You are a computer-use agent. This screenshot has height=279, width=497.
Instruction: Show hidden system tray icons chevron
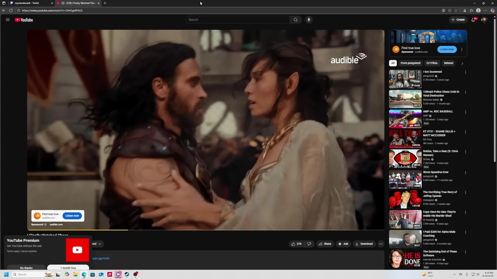pos(454,274)
